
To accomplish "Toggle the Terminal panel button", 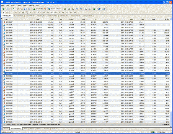I will tap(25, 9).
